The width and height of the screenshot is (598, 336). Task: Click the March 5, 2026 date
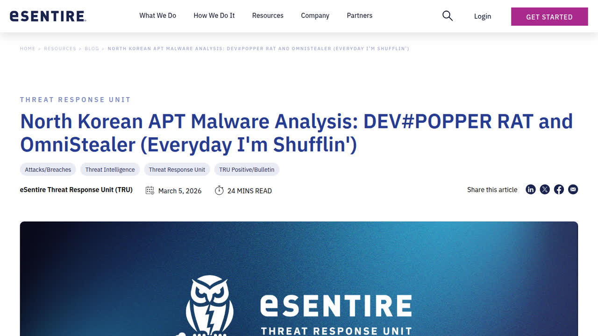[x=180, y=191]
